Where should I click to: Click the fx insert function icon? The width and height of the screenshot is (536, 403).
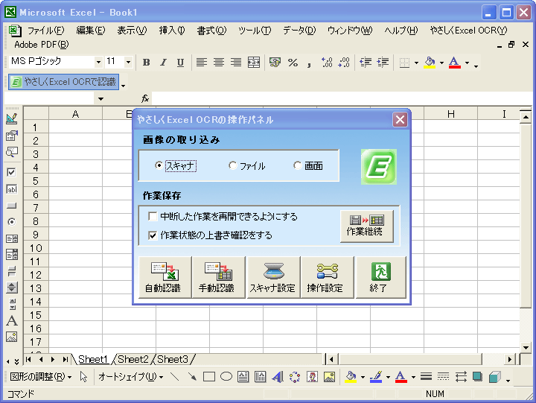tap(145, 98)
